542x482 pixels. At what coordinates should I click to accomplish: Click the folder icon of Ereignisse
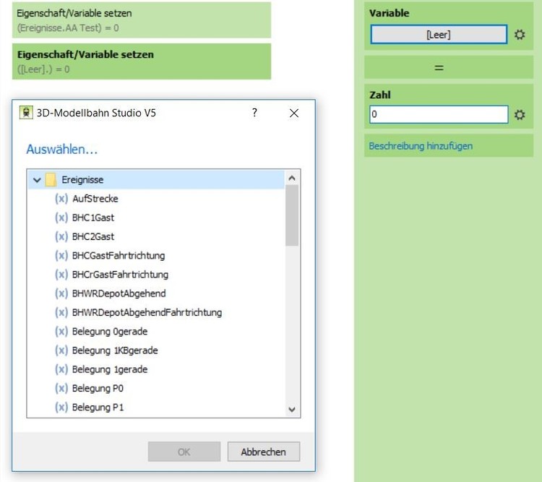[51, 180]
